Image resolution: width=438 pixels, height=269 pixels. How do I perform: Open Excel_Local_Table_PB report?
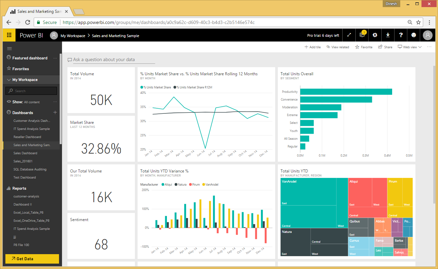[28, 212]
